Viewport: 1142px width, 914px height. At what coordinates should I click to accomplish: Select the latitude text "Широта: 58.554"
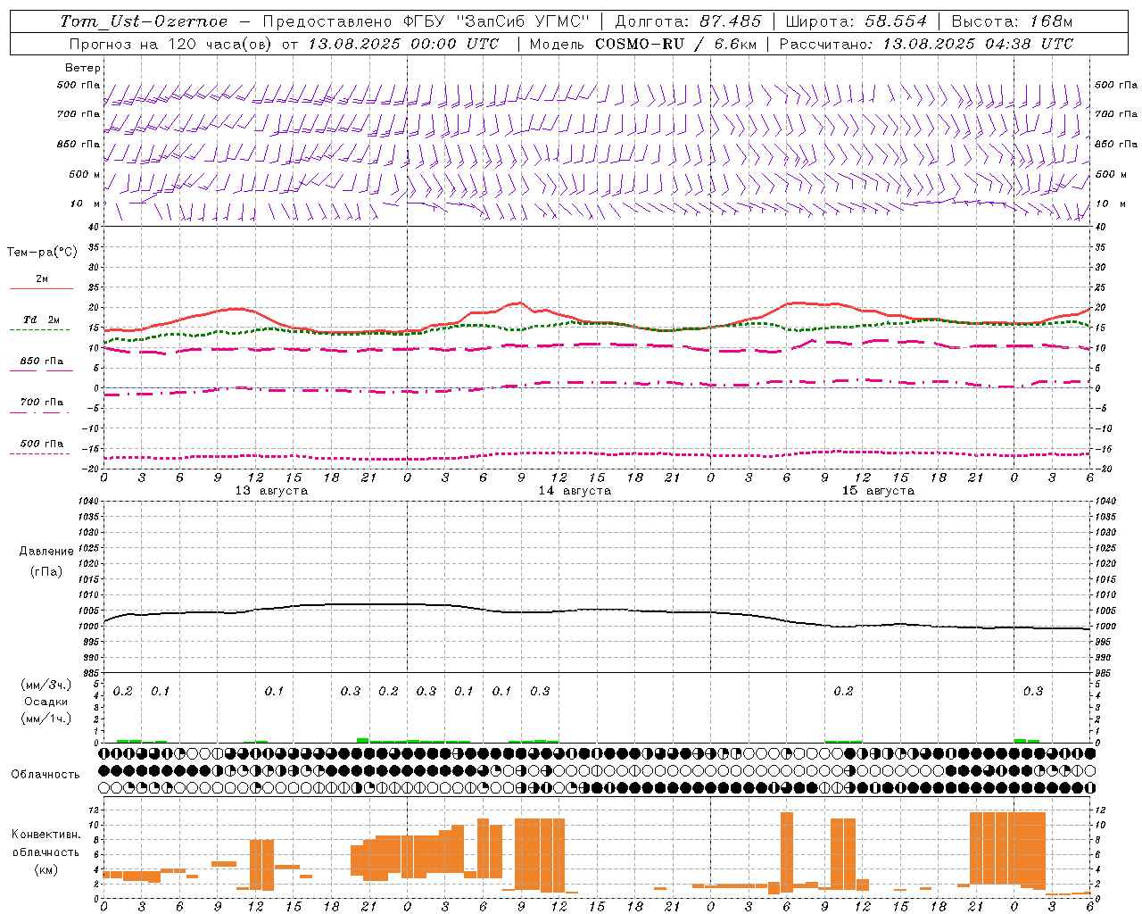(856, 21)
